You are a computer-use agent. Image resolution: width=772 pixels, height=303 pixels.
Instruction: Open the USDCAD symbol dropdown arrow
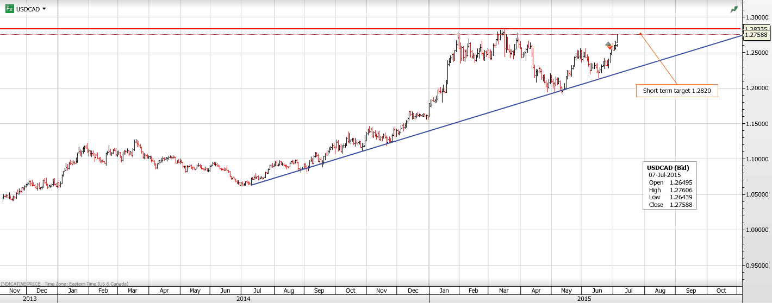click(44, 9)
